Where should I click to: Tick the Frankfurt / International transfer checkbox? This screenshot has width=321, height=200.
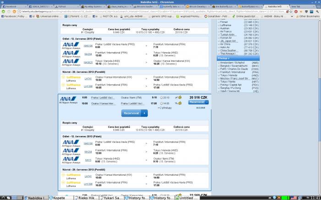[219, 72]
